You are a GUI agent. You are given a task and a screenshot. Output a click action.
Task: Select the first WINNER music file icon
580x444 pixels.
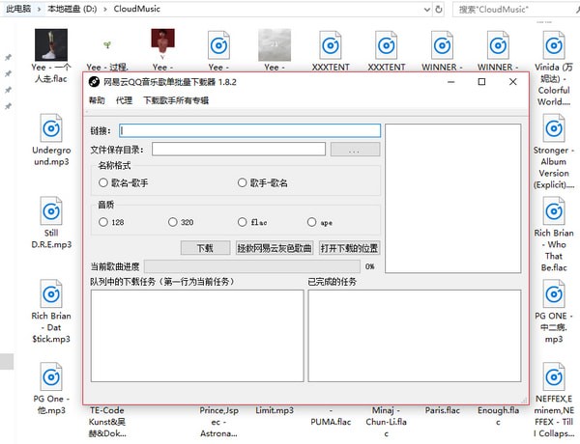pyautogui.click(x=442, y=45)
